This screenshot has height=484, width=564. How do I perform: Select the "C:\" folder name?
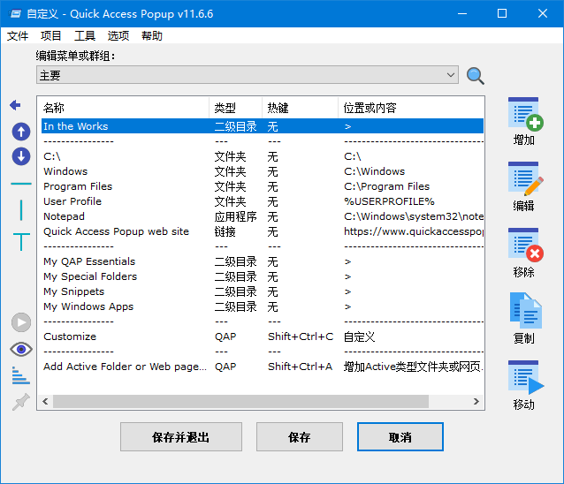pyautogui.click(x=52, y=156)
